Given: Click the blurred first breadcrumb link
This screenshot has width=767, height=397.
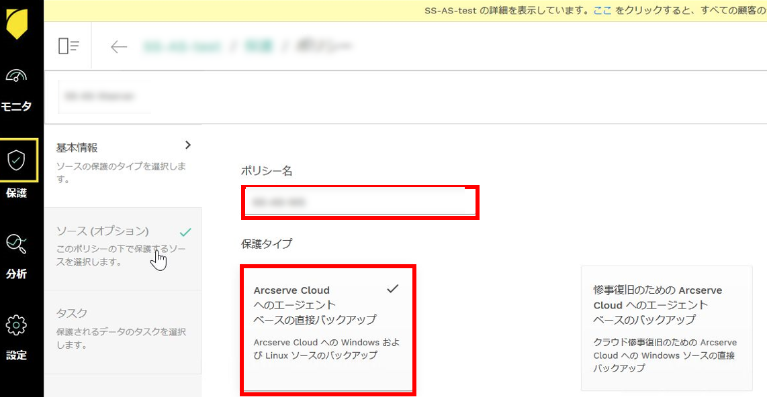Looking at the screenshot, I should pos(183,46).
